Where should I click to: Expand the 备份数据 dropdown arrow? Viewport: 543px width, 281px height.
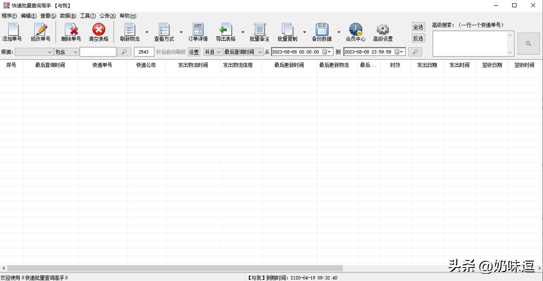click(338, 33)
